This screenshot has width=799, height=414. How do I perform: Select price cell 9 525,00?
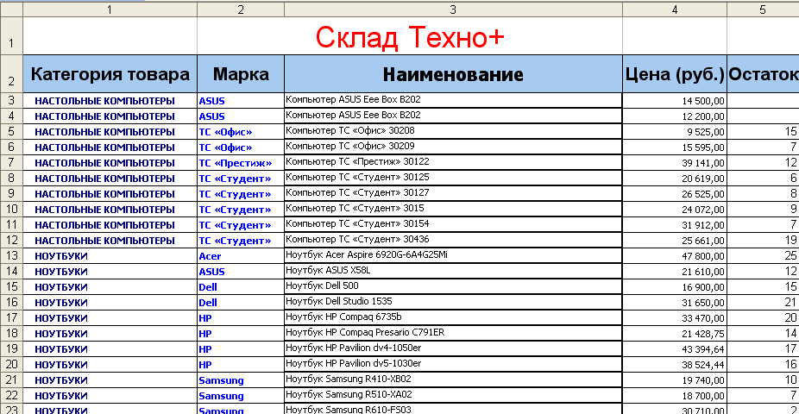click(675, 131)
